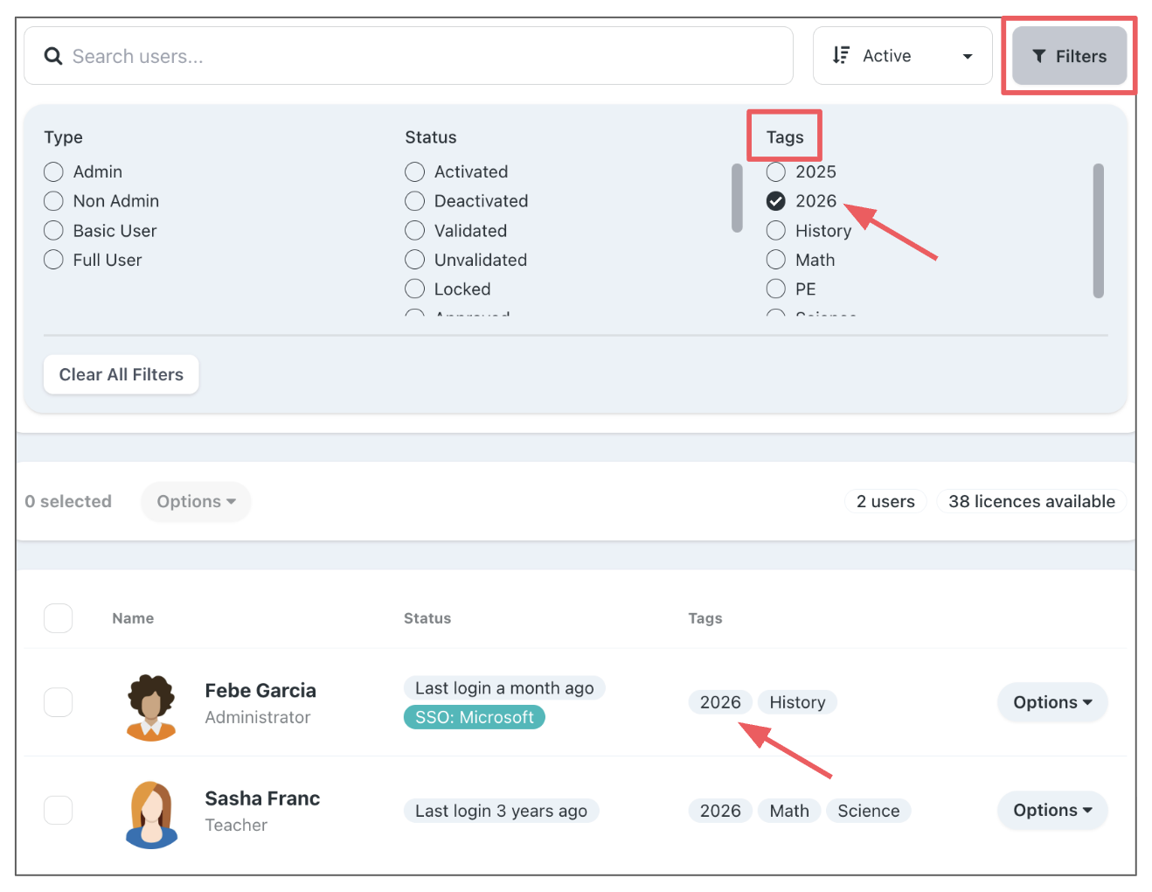This screenshot has height=892, width=1152.
Task: Select Febe Garcia's row checkbox
Action: tap(59, 702)
